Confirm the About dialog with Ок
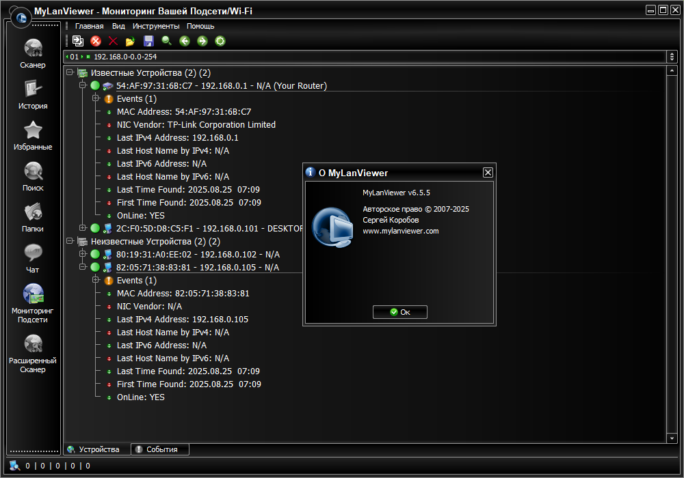This screenshot has height=478, width=684. point(400,312)
